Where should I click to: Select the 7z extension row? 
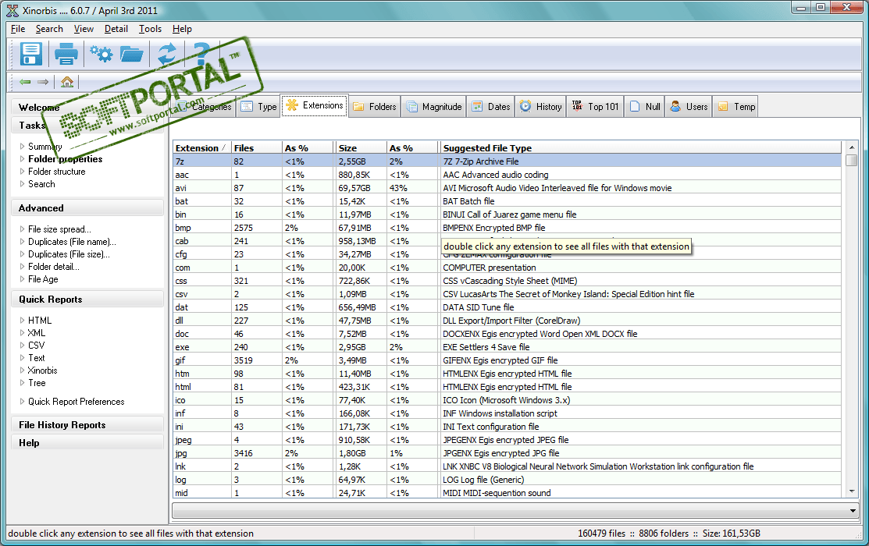point(507,161)
